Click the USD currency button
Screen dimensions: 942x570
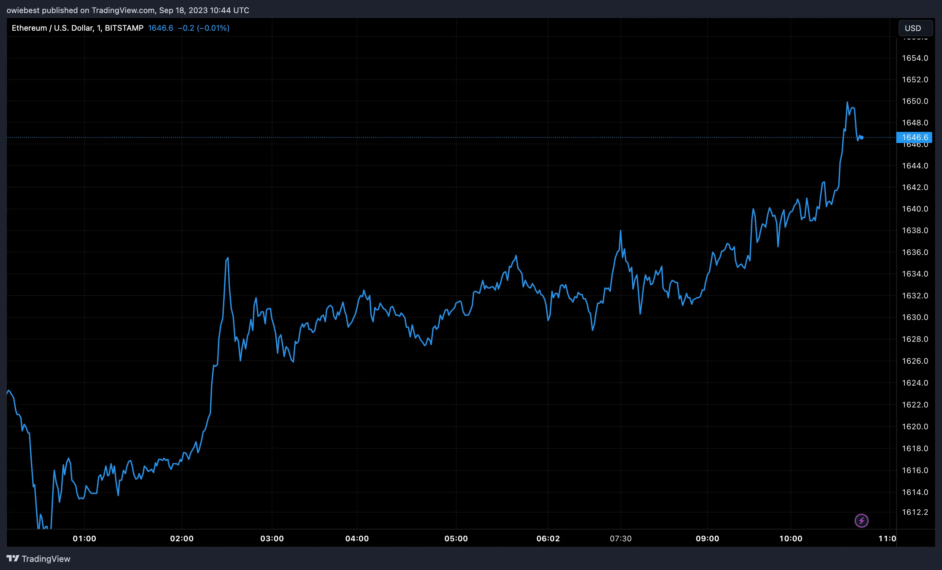coord(915,28)
